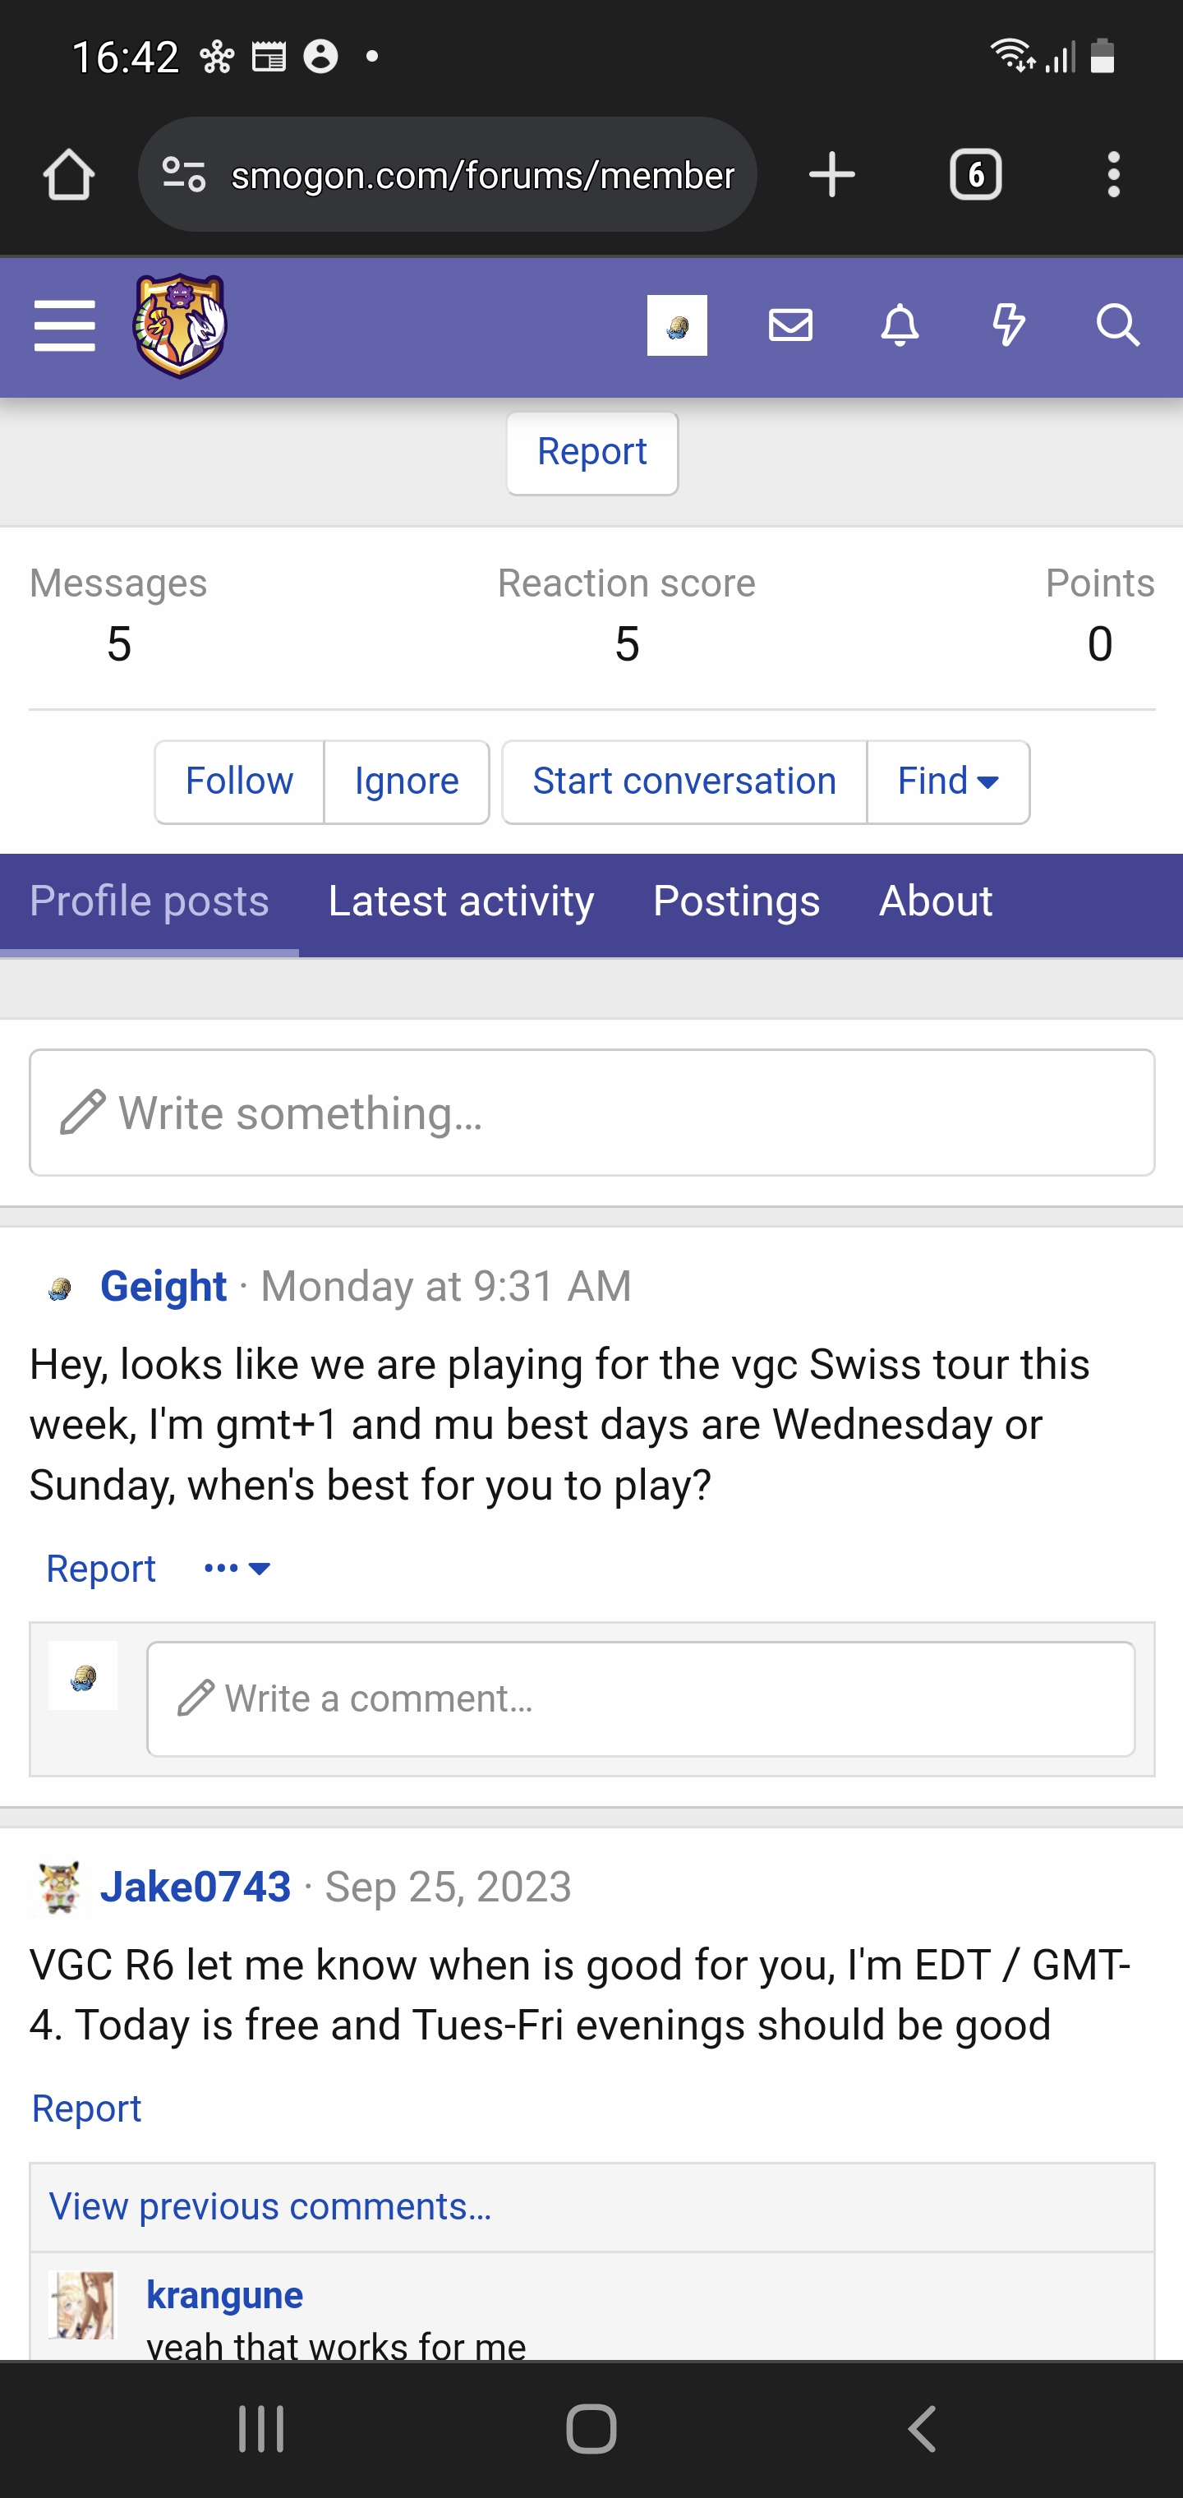
Task: Open the forum search magnifier
Action: [1117, 326]
